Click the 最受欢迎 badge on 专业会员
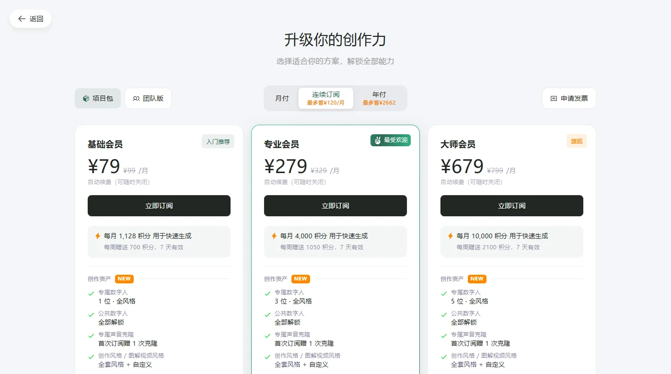This screenshot has width=671, height=374. click(391, 140)
